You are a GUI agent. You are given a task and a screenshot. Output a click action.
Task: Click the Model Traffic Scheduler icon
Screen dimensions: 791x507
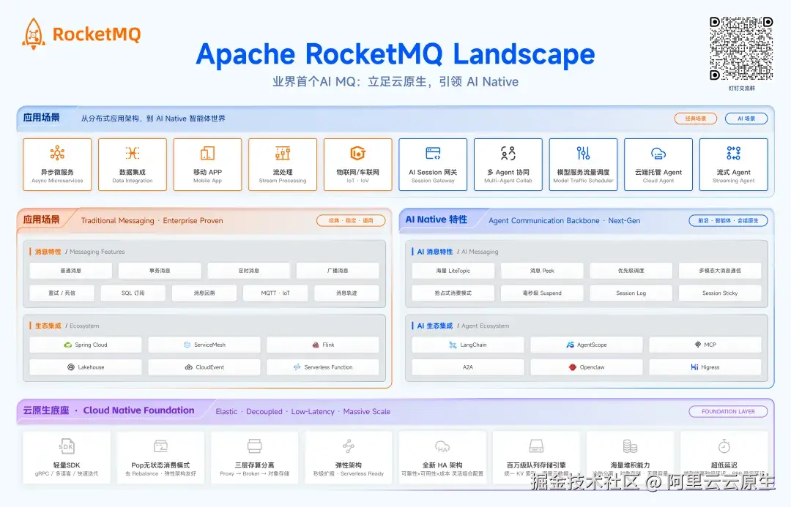click(x=583, y=153)
